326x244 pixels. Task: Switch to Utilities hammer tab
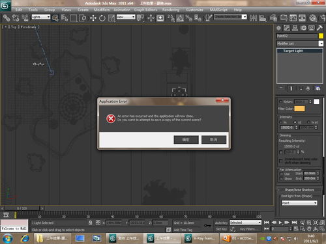[319, 28]
